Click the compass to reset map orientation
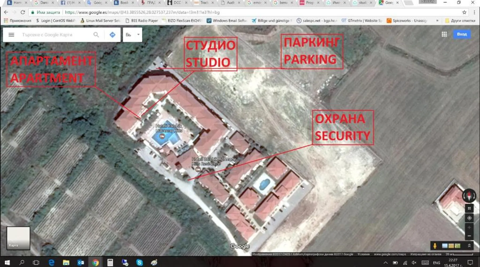 point(469,196)
